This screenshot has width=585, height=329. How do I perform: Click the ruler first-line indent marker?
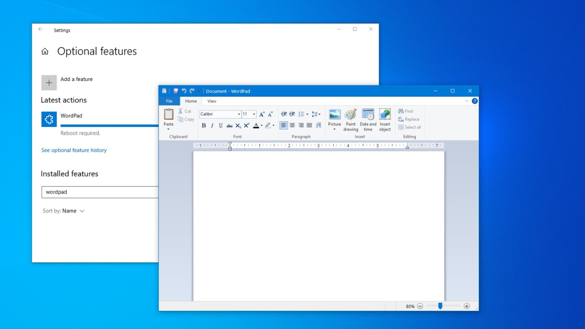point(230,143)
